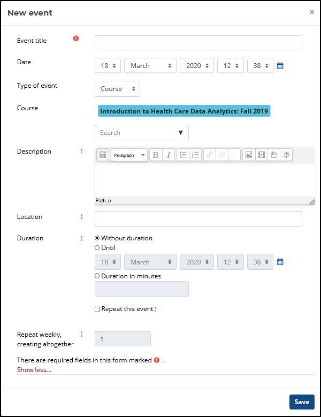
Task: Open the Type of event dropdown
Action: pos(117,89)
